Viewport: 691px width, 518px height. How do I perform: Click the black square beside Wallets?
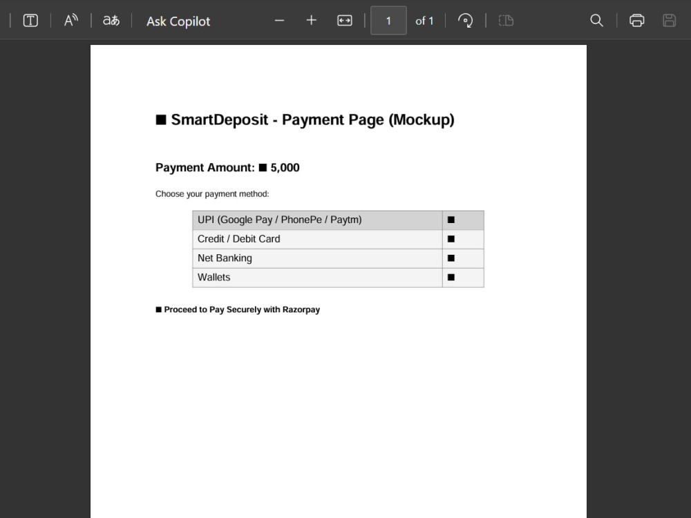click(451, 278)
